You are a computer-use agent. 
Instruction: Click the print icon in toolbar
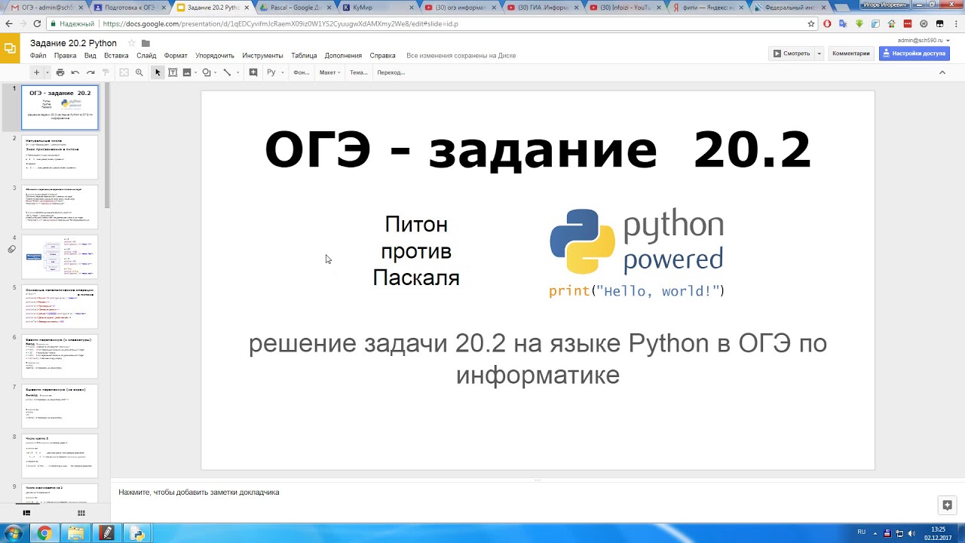point(60,72)
